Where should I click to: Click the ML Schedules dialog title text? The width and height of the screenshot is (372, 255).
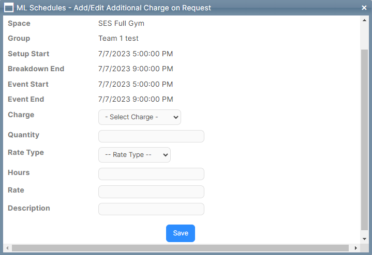coord(114,8)
